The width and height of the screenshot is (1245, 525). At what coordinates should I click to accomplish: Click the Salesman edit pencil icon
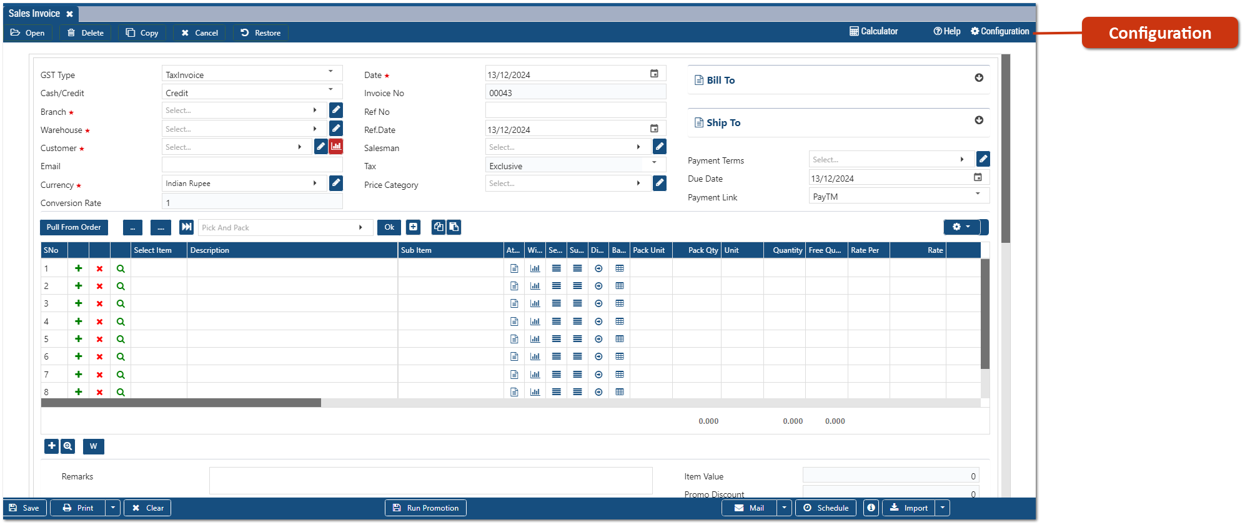click(x=660, y=147)
